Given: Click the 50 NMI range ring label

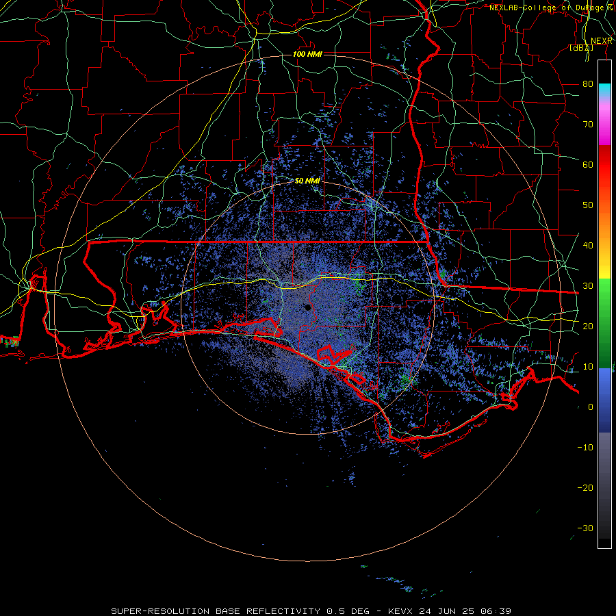Looking at the screenshot, I should tap(307, 181).
